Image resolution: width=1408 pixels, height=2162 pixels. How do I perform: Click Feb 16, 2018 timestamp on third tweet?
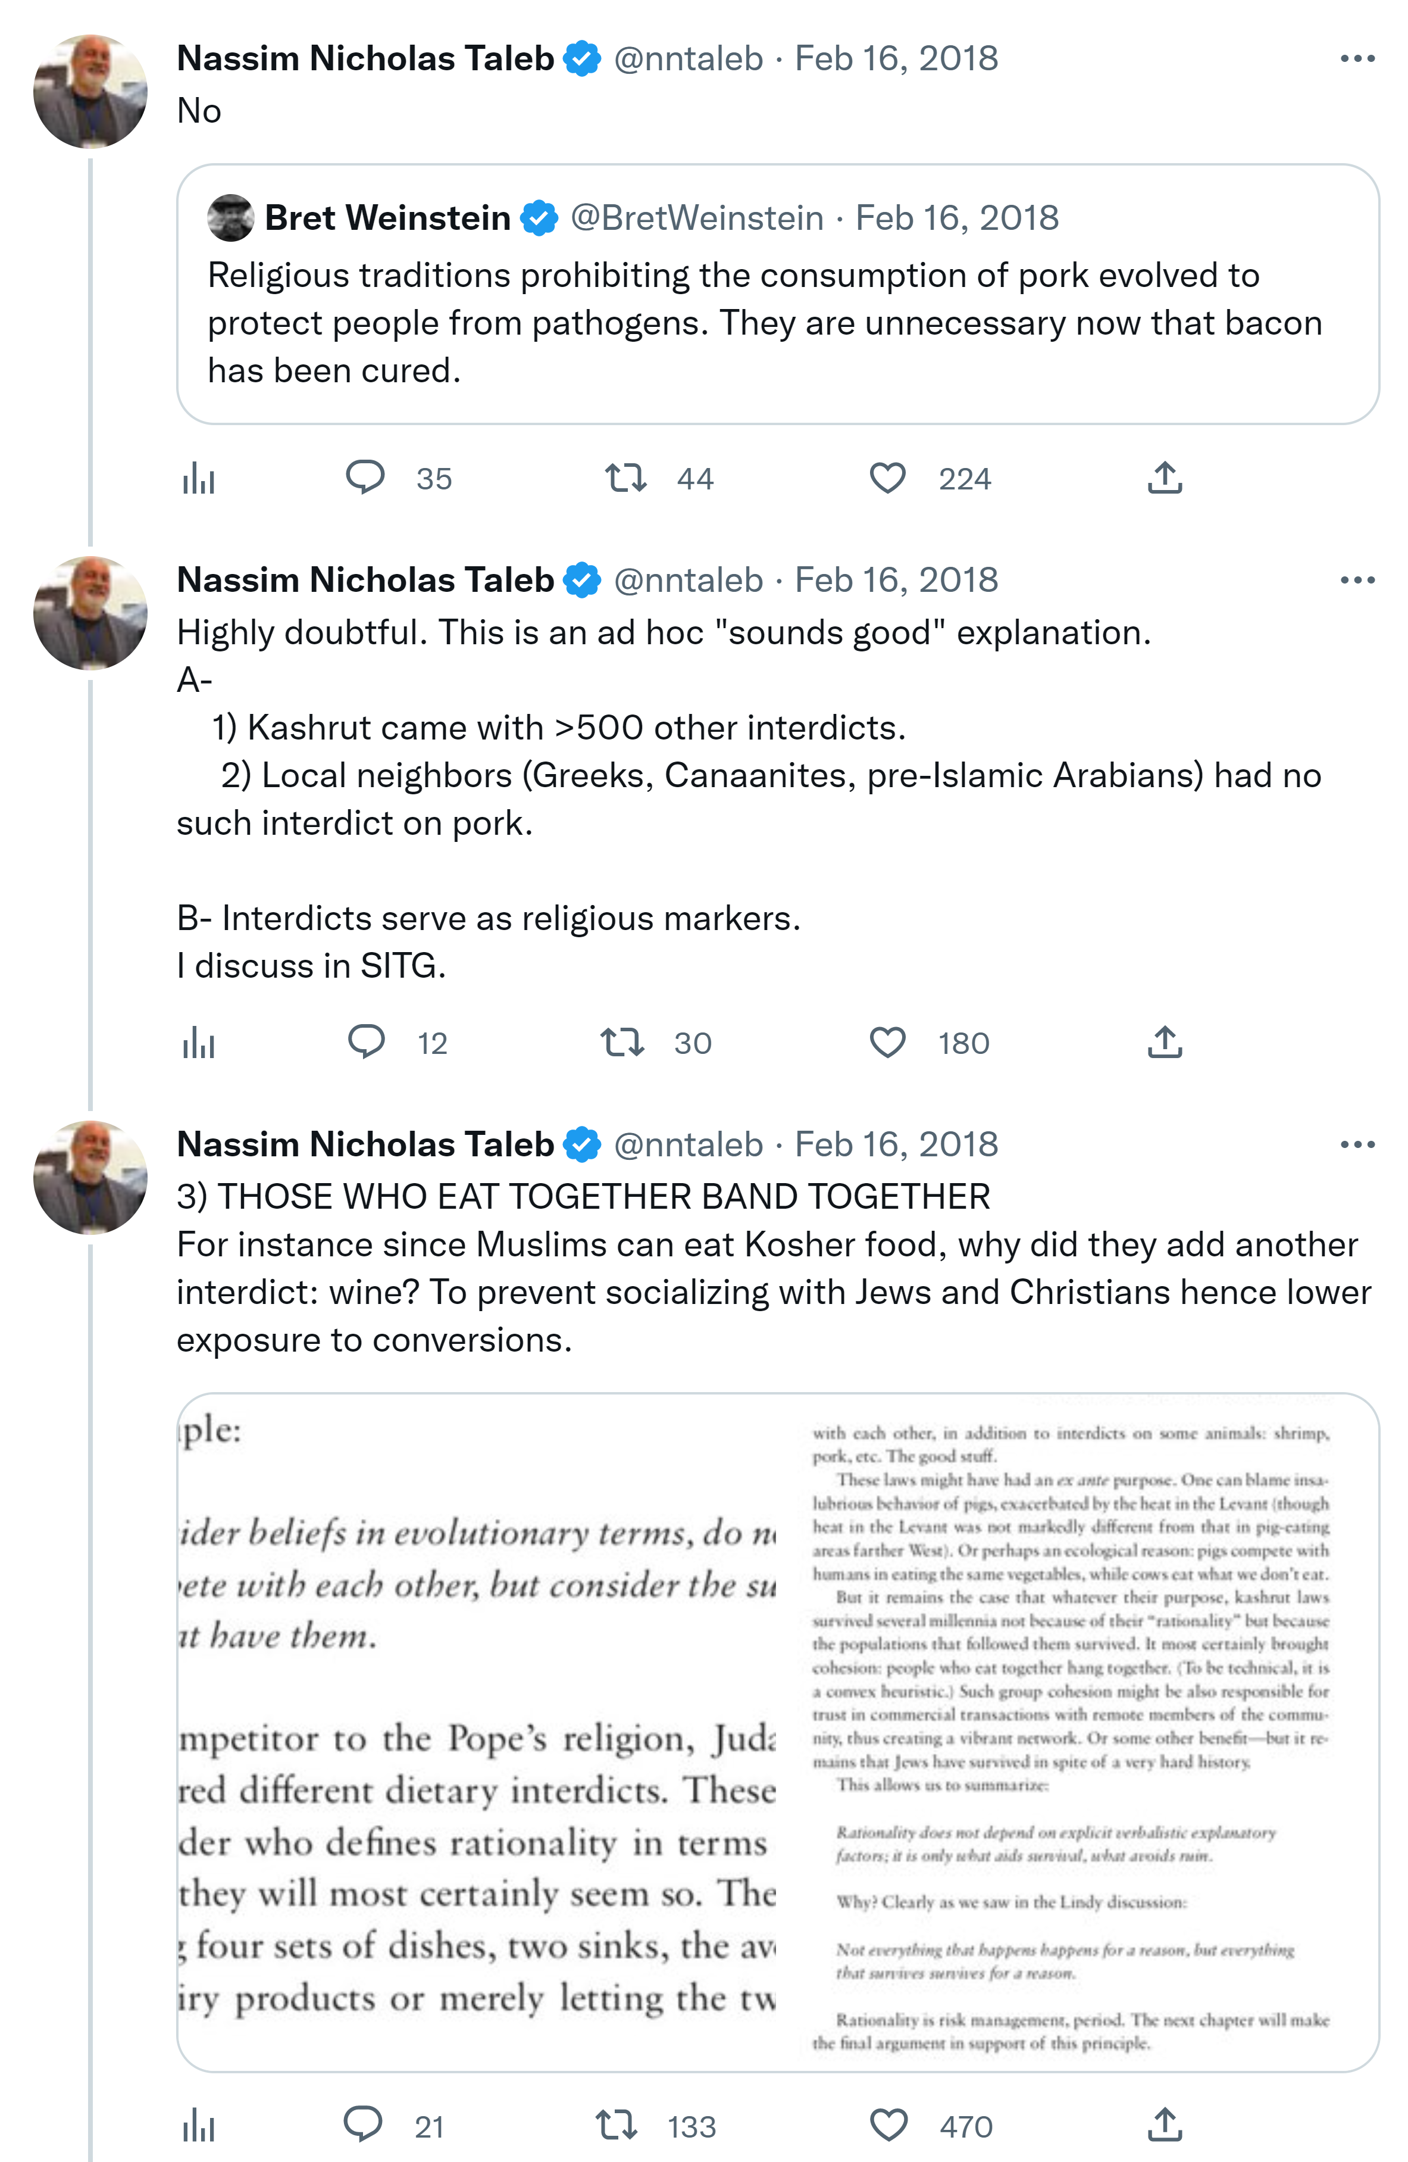[896, 1144]
